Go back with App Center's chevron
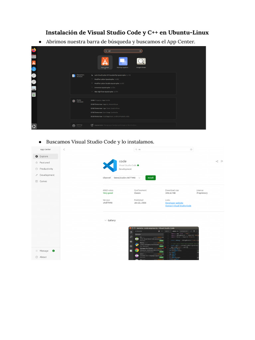Screen dimensions: 255x340 [64, 149]
